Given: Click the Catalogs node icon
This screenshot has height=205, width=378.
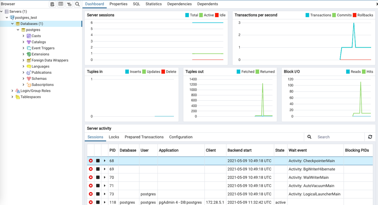Looking at the screenshot, I should click(x=29, y=42).
